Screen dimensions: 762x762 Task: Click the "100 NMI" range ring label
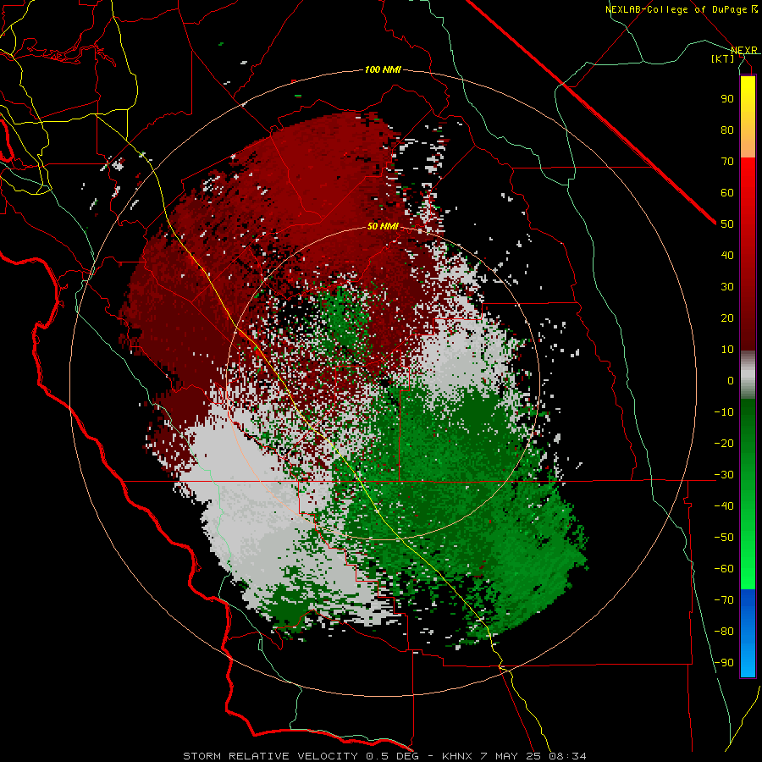tap(383, 70)
